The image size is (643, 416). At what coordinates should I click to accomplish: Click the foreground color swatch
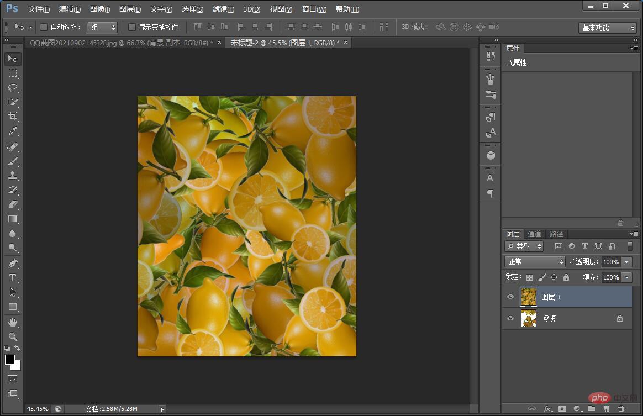coord(10,360)
